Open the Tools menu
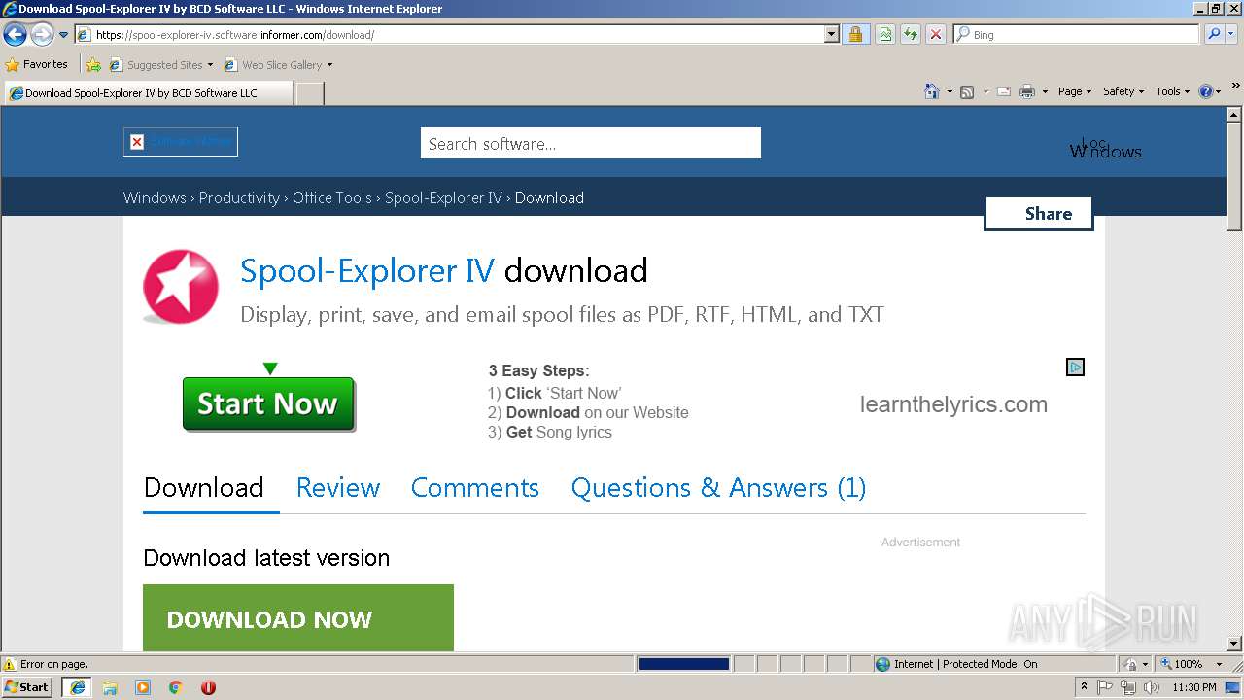Screen dimensions: 1244x700 (x=1172, y=91)
